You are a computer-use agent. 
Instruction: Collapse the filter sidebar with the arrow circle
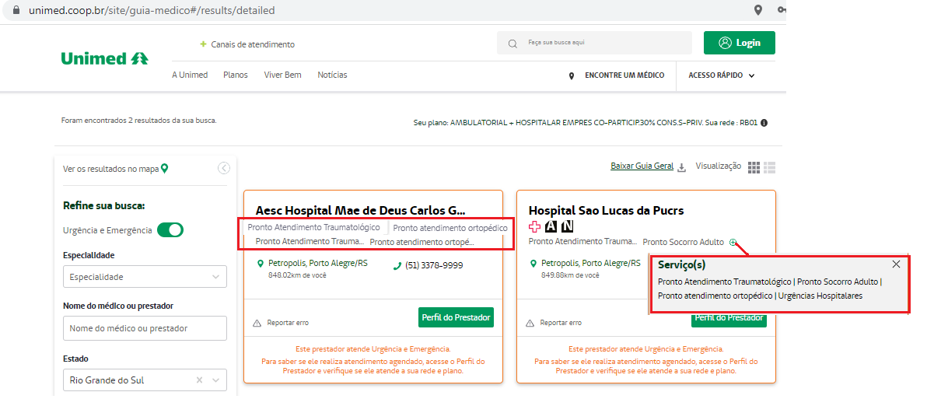tap(224, 168)
